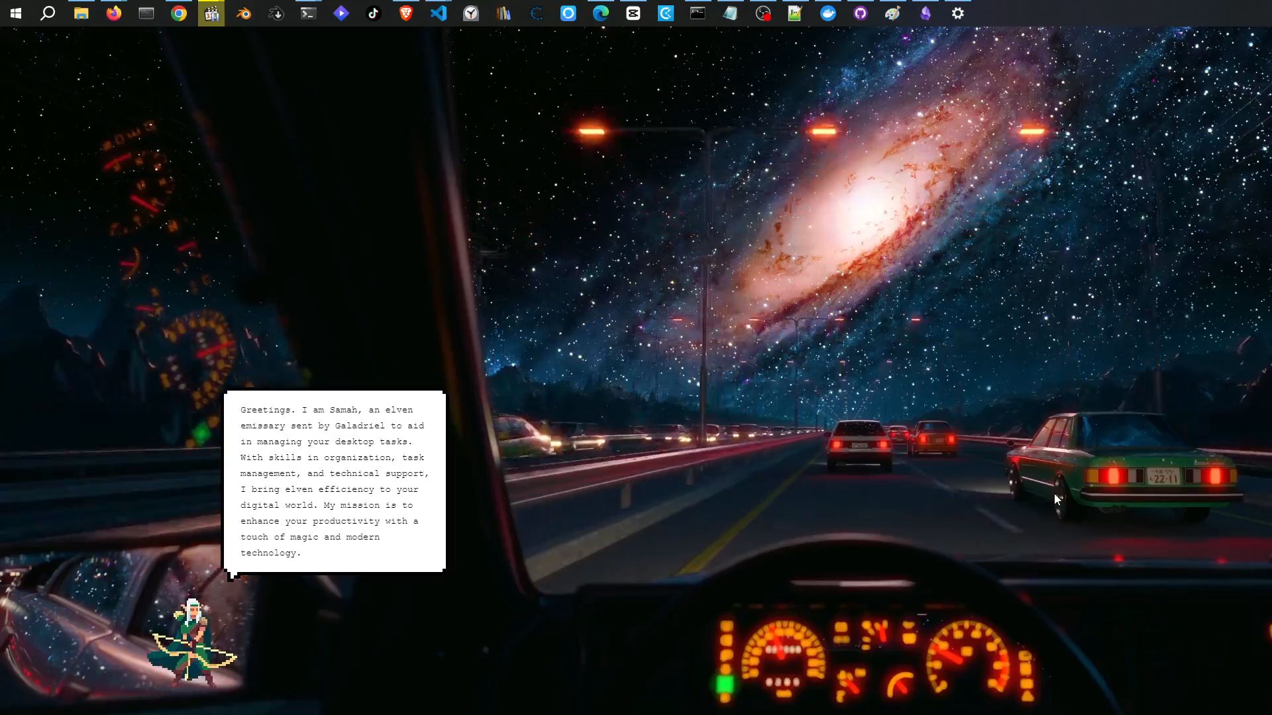Open Brave browser from taskbar
The height and width of the screenshot is (715, 1272).
click(406, 13)
